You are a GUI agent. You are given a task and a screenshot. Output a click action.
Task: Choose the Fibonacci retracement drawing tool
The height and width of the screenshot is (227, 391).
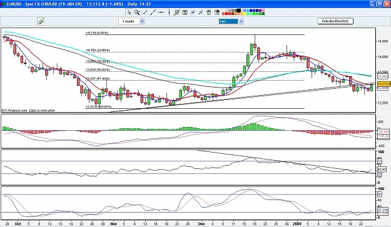[x=177, y=13]
